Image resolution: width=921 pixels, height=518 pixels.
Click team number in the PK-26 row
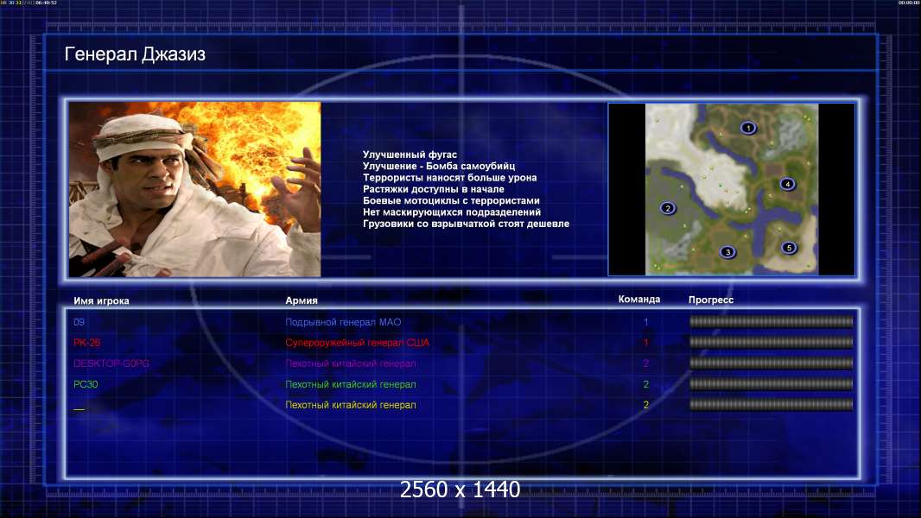(645, 343)
